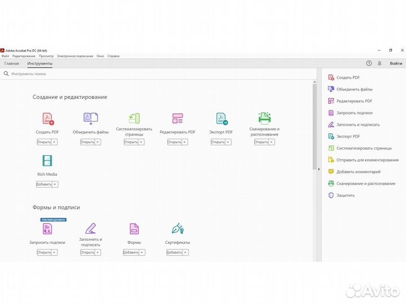Click the Создать PDF tool icon
406x305 pixels.
pyautogui.click(x=47, y=119)
